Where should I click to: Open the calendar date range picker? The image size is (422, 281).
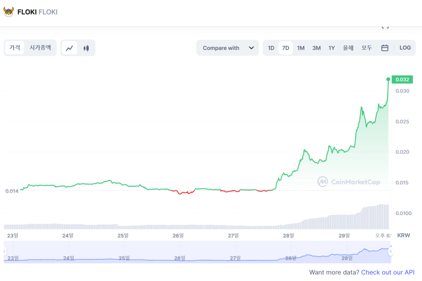385,48
